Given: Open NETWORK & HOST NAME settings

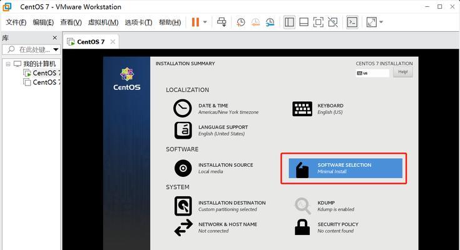Looking at the screenshot, I should tap(228, 227).
